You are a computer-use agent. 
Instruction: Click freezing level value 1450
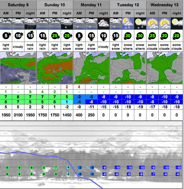(67, 115)
